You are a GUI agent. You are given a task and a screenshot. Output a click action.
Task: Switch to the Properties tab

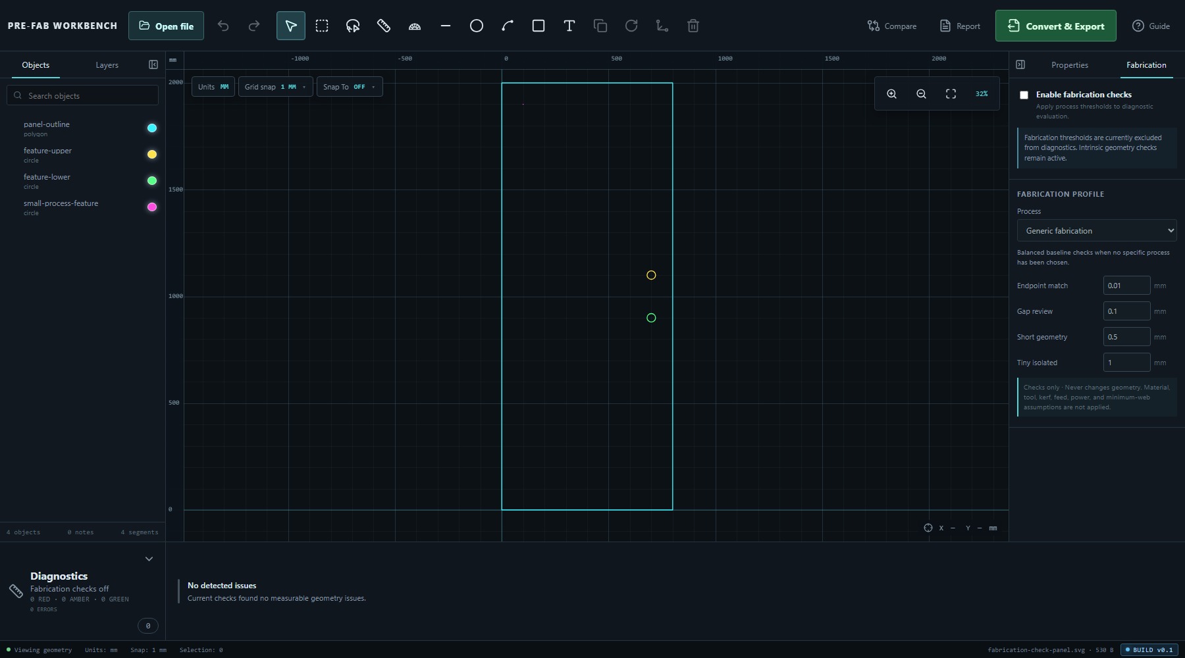[1069, 65]
